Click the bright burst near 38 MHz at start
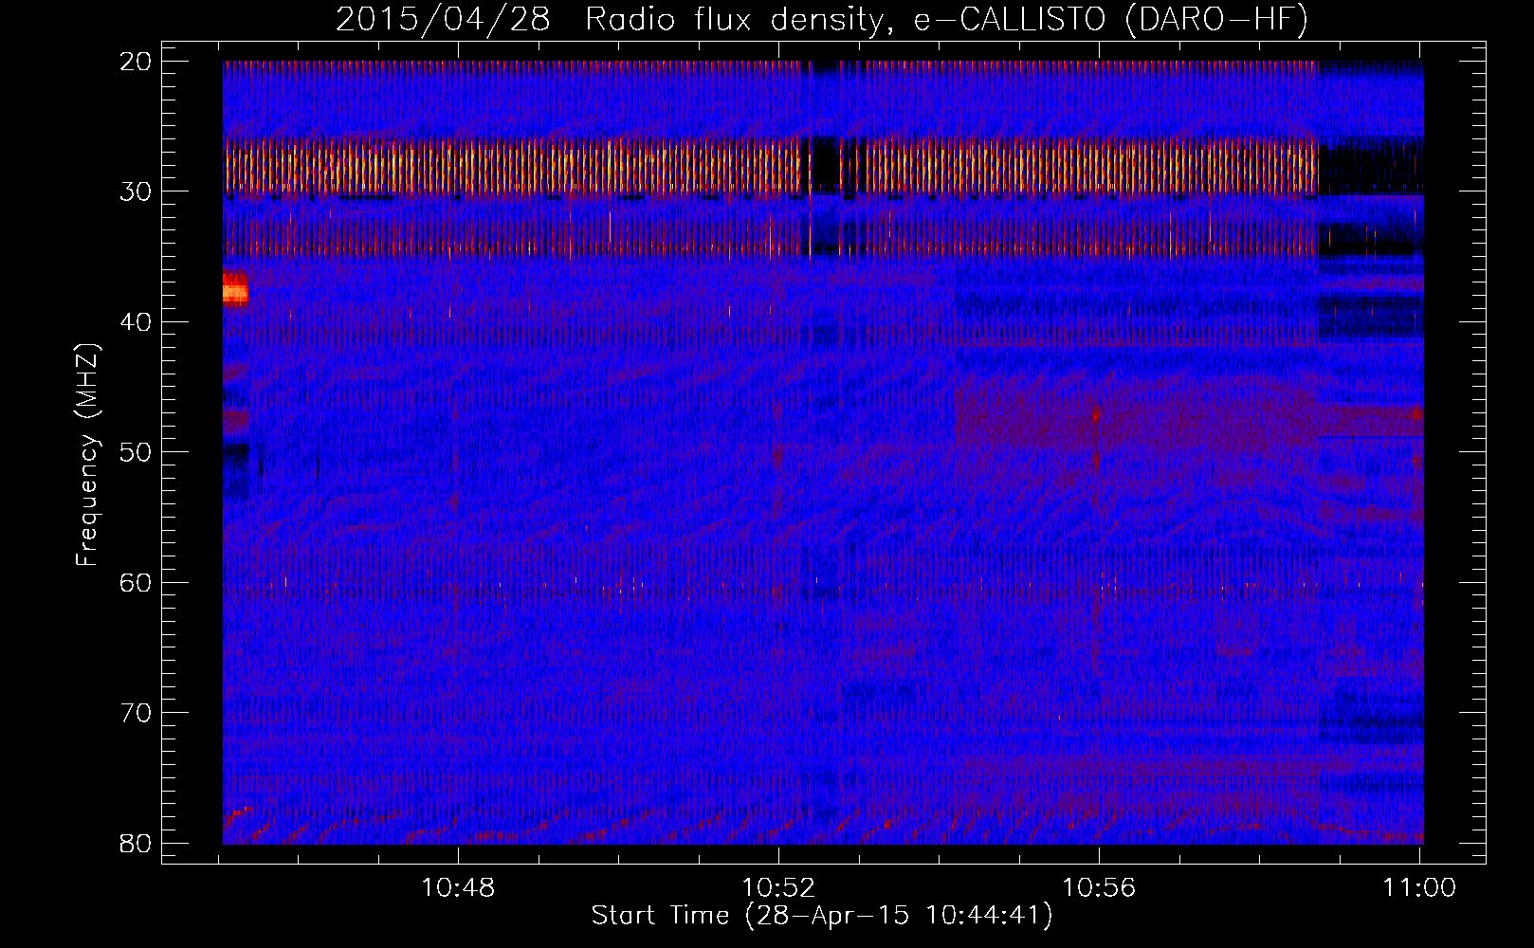The width and height of the screenshot is (1534, 948). pyautogui.click(x=235, y=289)
